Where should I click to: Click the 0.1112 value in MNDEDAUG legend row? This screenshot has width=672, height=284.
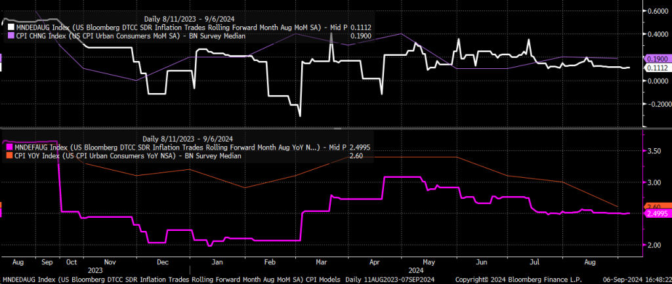pos(360,28)
